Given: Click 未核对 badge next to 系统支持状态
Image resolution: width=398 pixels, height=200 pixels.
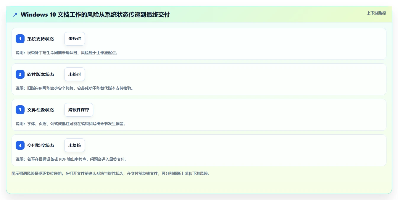Looking at the screenshot, I should 75,39.
